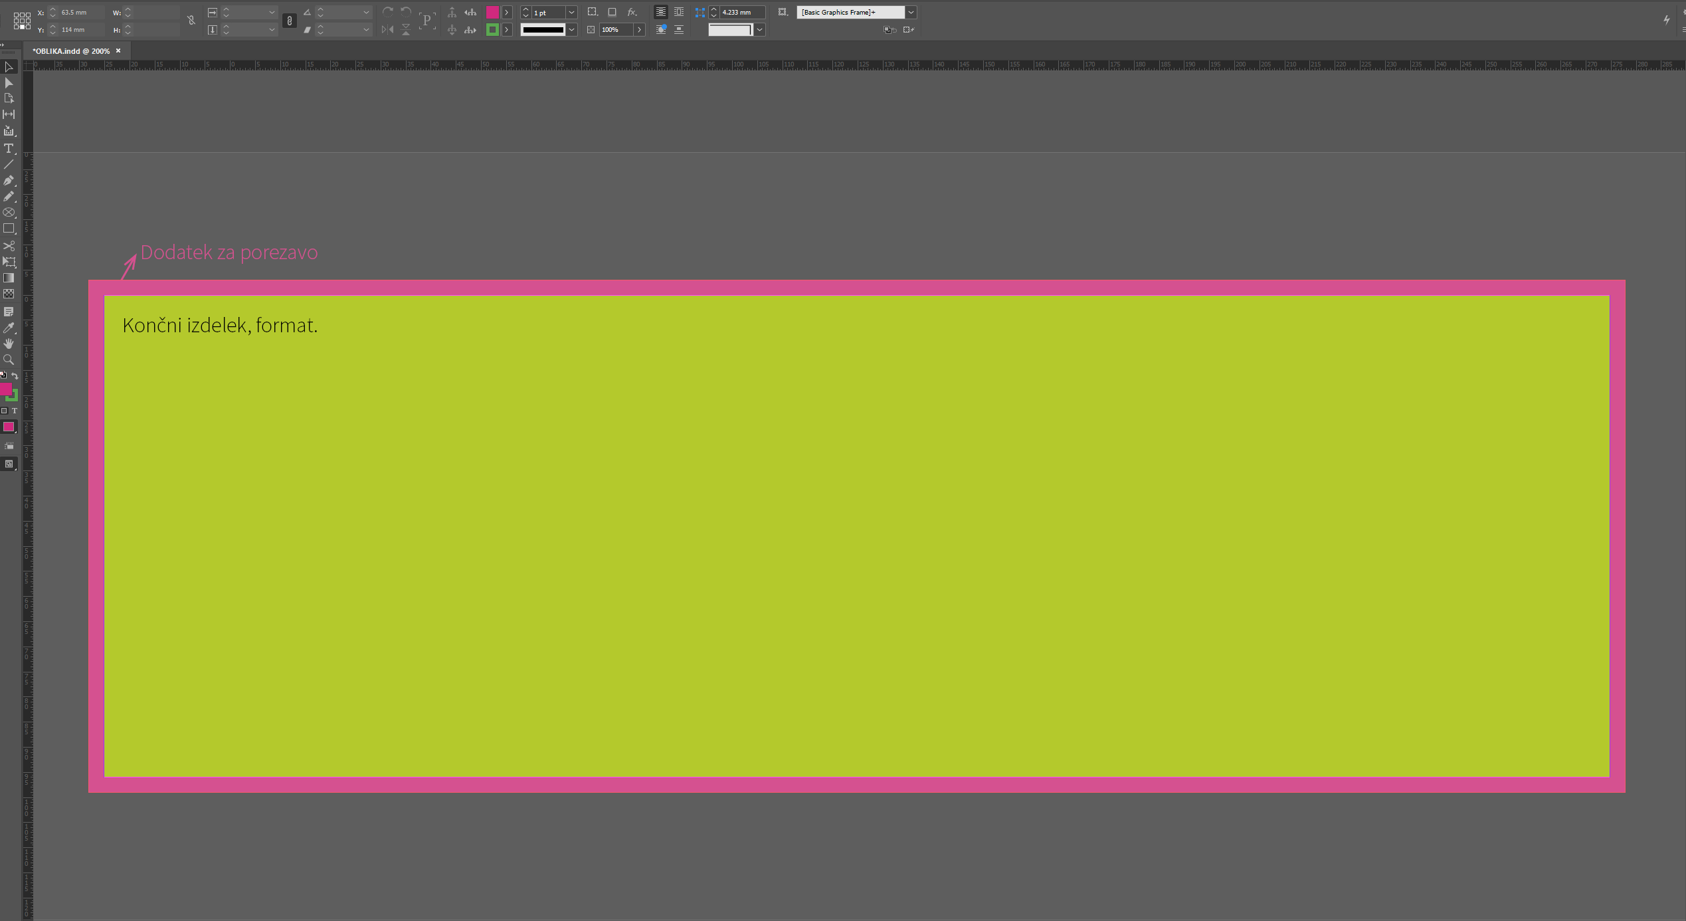Select the Pen tool

point(9,181)
